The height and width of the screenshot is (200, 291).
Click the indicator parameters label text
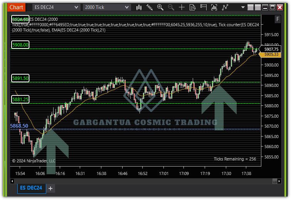(x=135, y=25)
